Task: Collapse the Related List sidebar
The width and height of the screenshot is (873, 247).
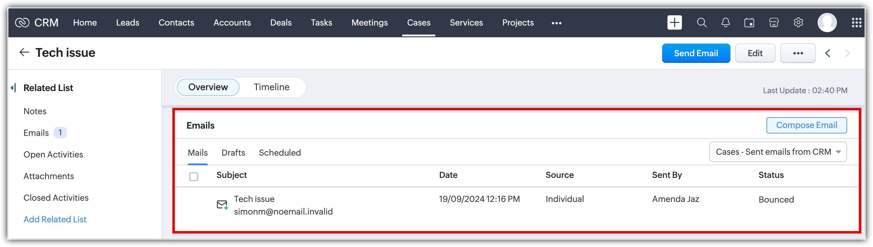Action: coord(13,88)
